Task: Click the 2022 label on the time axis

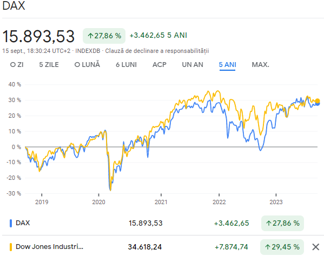Action: click(x=219, y=202)
